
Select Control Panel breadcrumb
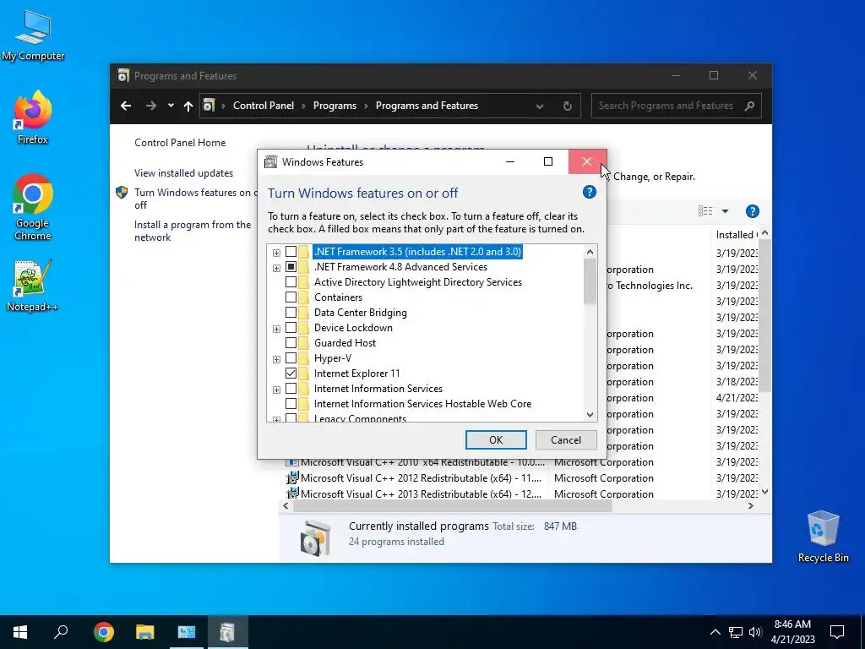(264, 106)
